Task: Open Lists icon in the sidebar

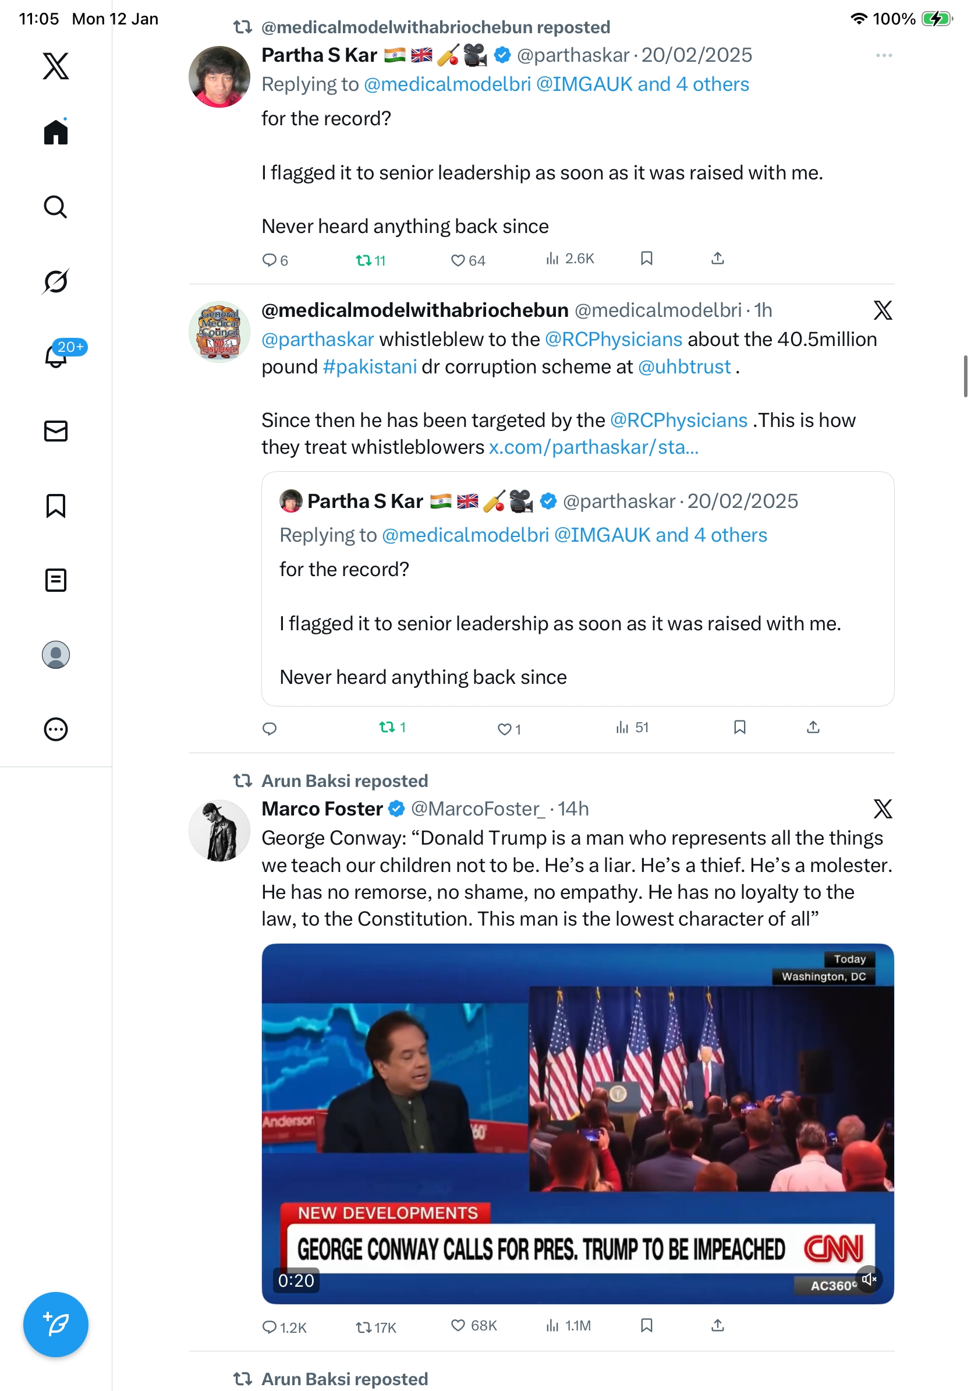Action: [56, 580]
